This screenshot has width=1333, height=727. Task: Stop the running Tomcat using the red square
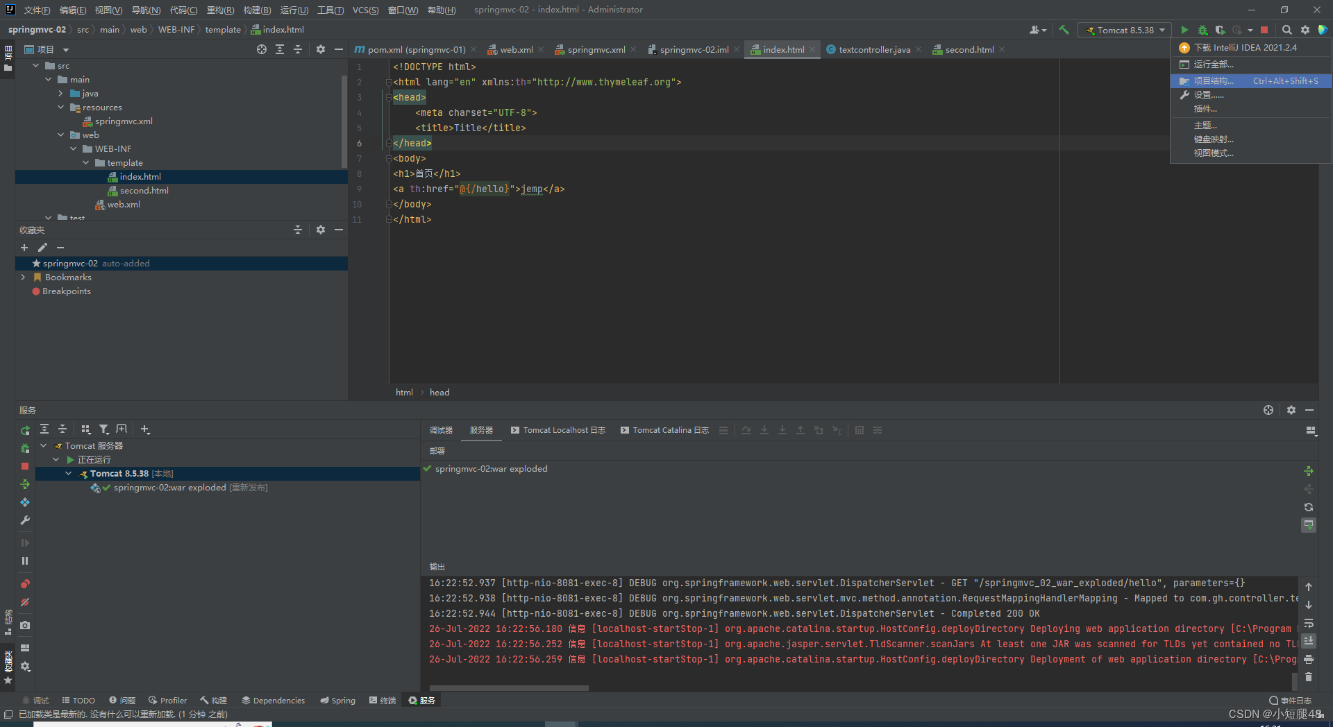coord(1264,30)
